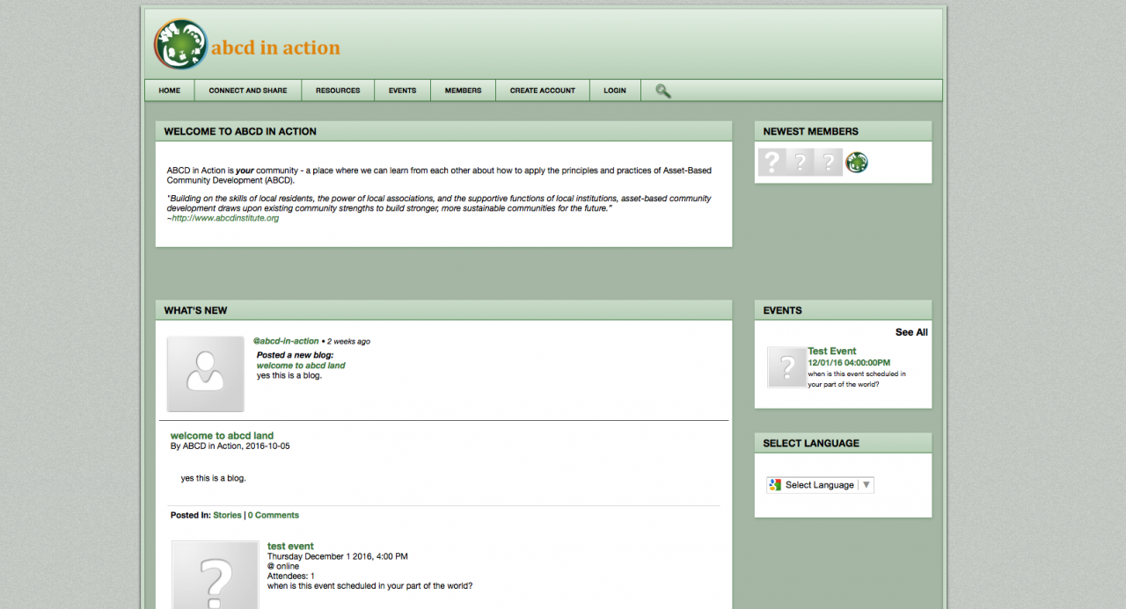Open the newest member with green logo avatar

(857, 162)
